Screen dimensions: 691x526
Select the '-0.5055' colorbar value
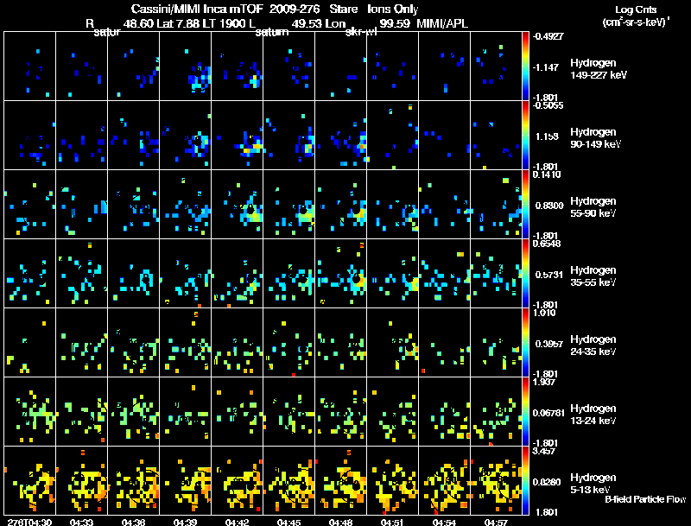(x=548, y=105)
